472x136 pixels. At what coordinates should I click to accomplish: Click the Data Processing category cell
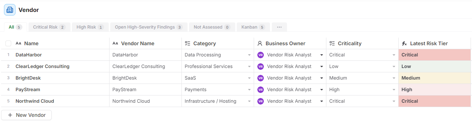click(x=218, y=55)
